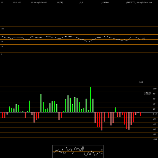
Task: Click the -20 axis label in MR panel
Action: [x=154, y=119]
